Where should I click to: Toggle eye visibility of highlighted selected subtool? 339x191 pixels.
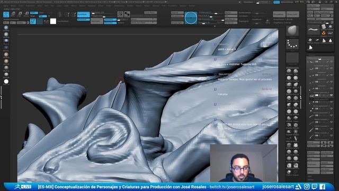pyautogui.click(x=331, y=95)
